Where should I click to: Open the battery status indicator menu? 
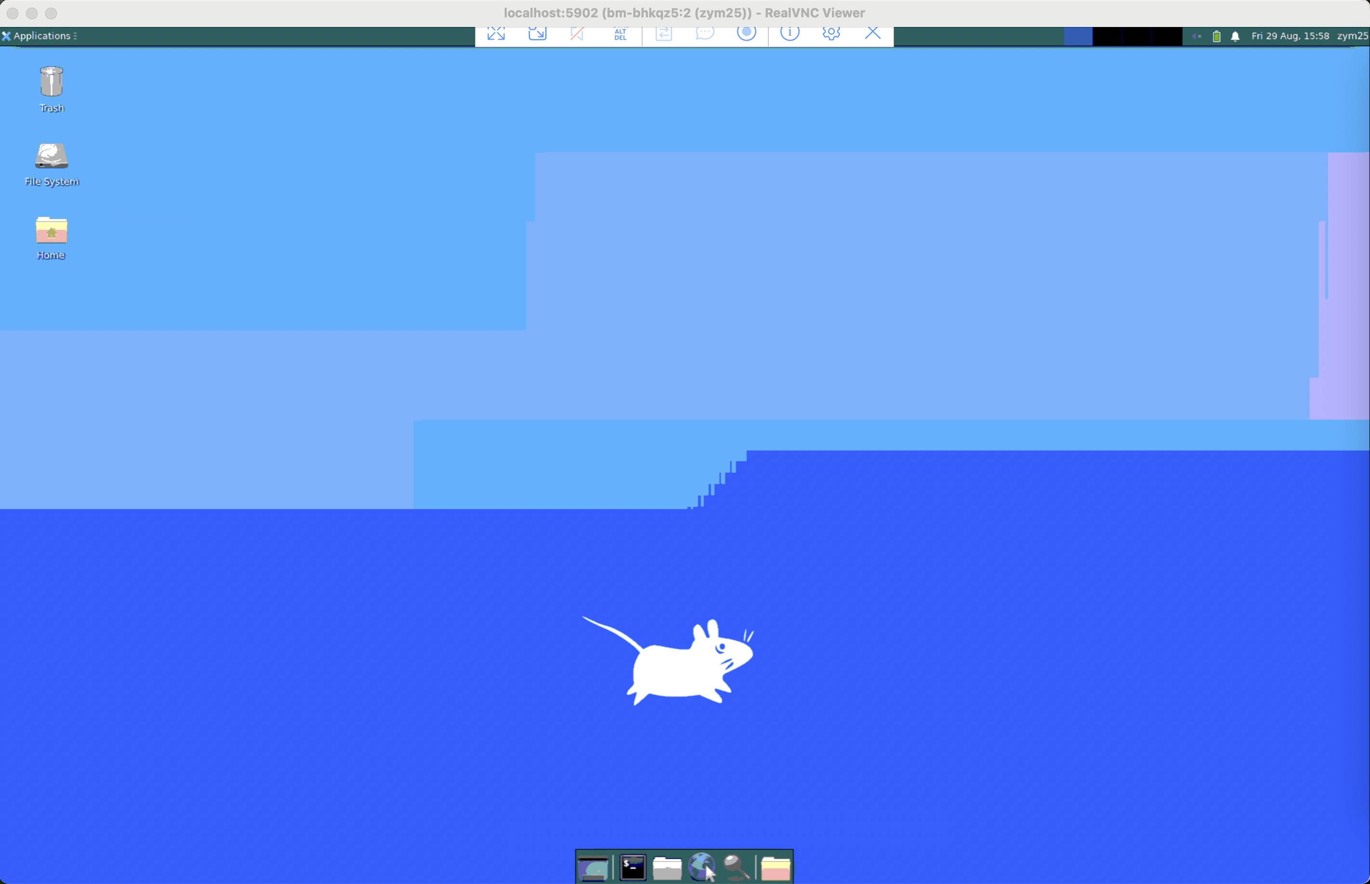(x=1216, y=36)
